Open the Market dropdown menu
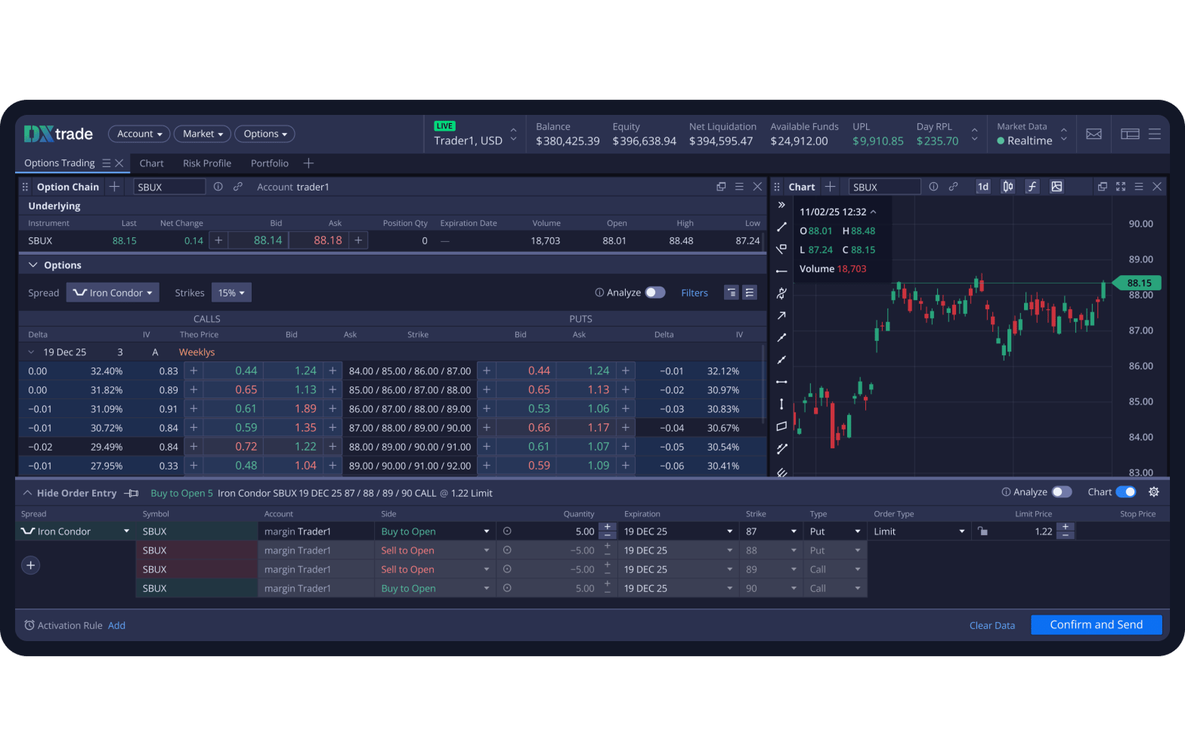1185x756 pixels. (203, 134)
